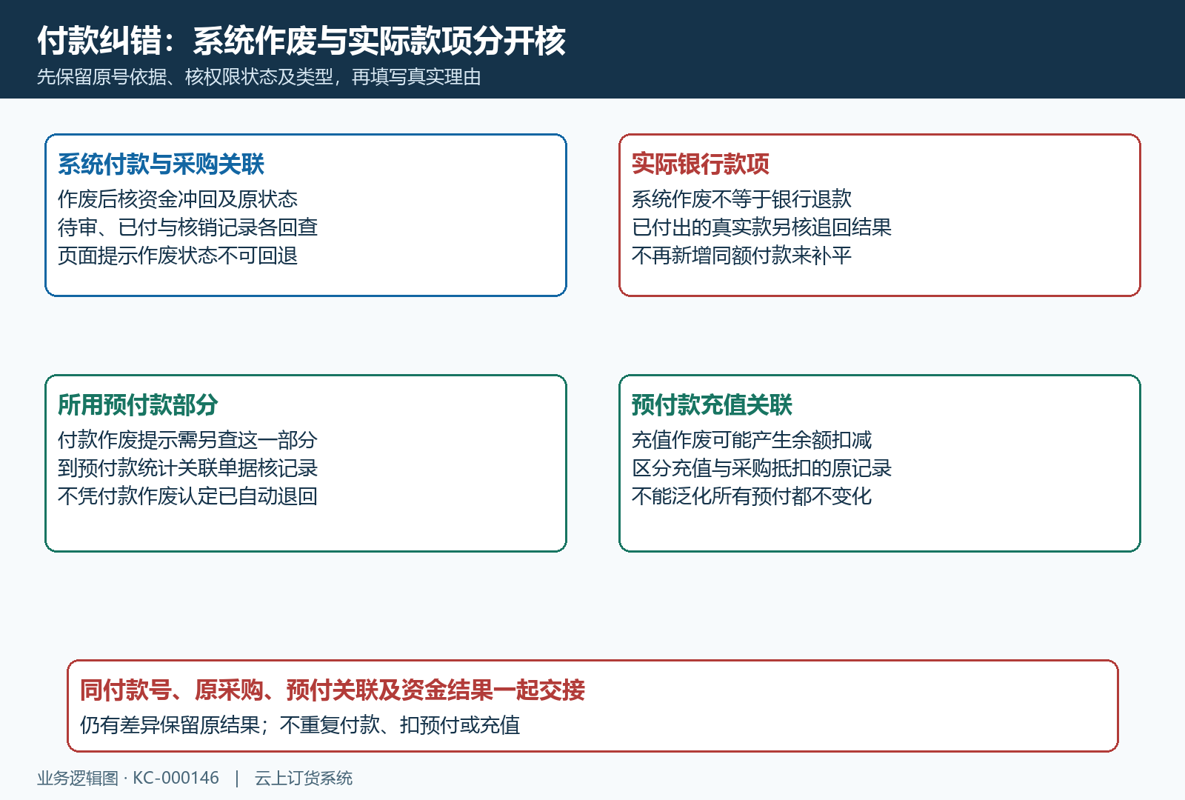The width and height of the screenshot is (1185, 800).
Task: Click the line 已付出的真实款另核追回结果
Action: tap(761, 227)
